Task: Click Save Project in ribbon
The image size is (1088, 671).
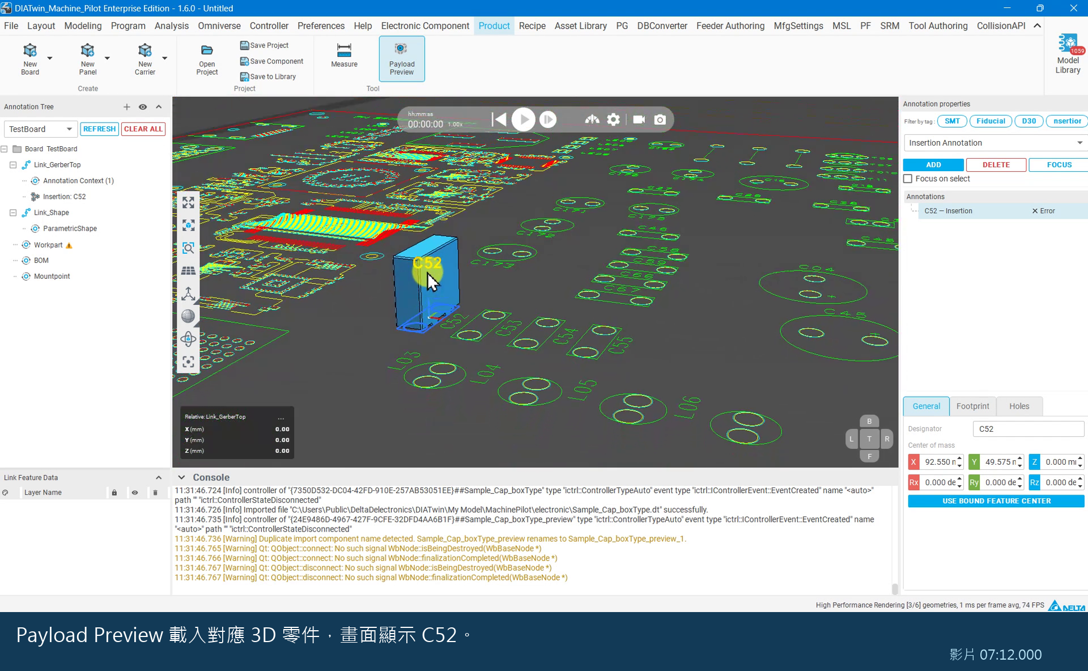Action: (264, 45)
